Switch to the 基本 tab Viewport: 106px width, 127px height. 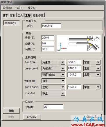coord(5,15)
